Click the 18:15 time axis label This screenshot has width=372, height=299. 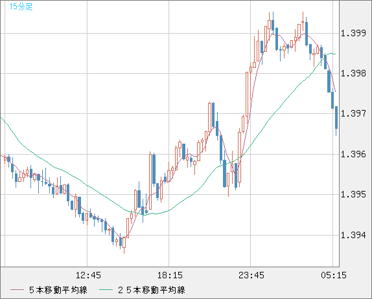[x=170, y=275]
